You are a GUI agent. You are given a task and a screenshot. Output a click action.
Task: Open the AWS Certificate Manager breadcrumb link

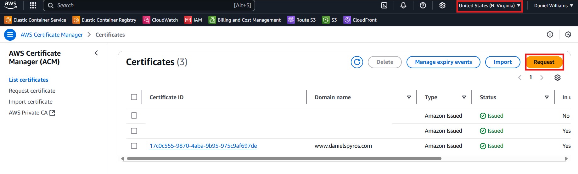[x=52, y=35]
